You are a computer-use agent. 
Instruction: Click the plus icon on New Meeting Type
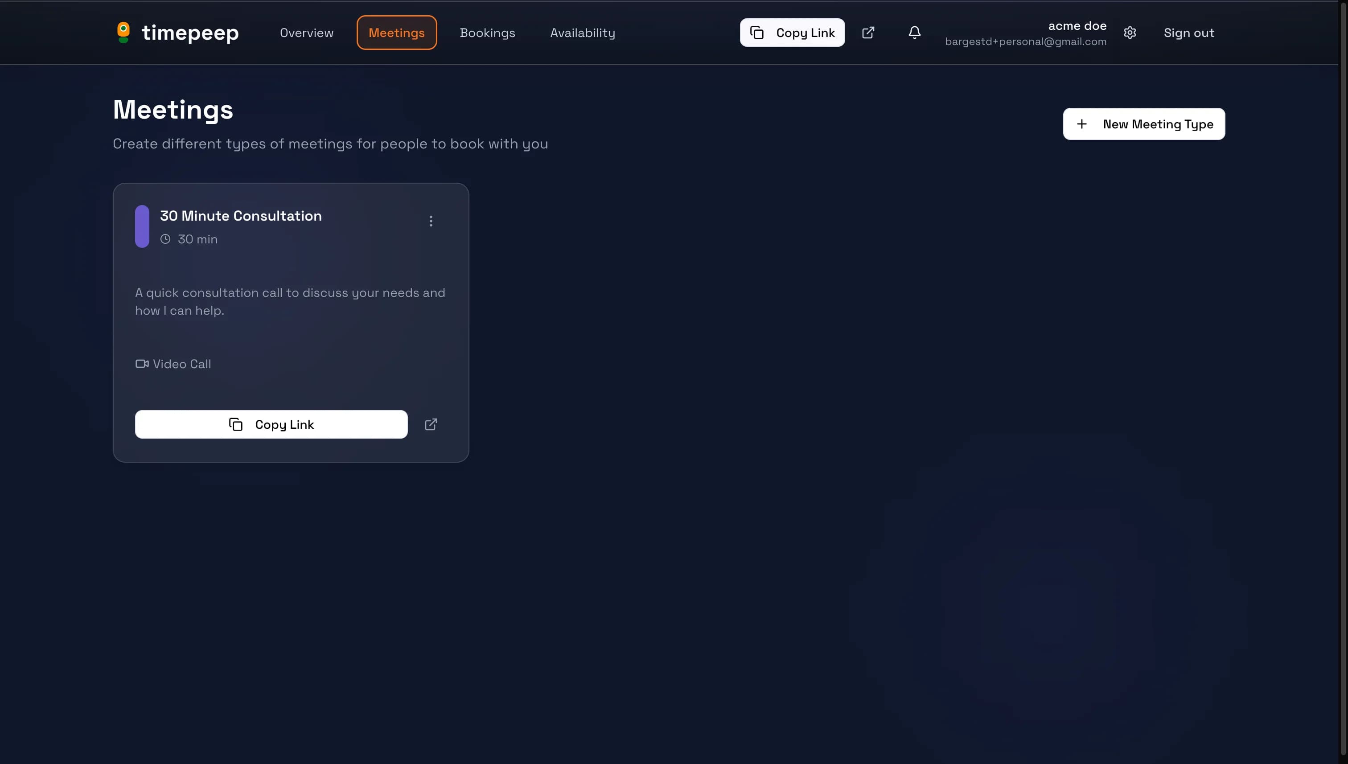1081,124
